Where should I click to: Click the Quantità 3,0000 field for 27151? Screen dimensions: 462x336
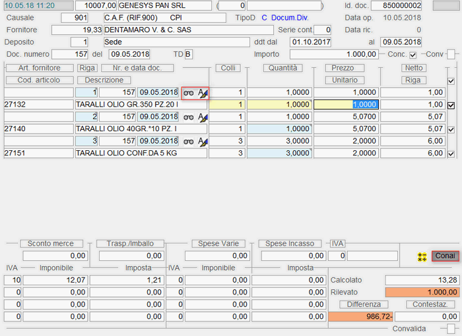pyautogui.click(x=279, y=154)
